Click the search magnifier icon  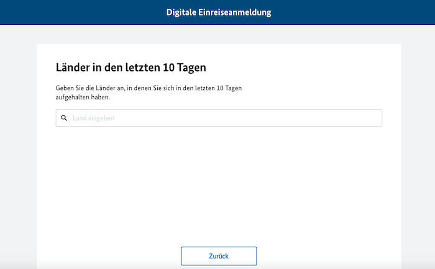pos(64,118)
